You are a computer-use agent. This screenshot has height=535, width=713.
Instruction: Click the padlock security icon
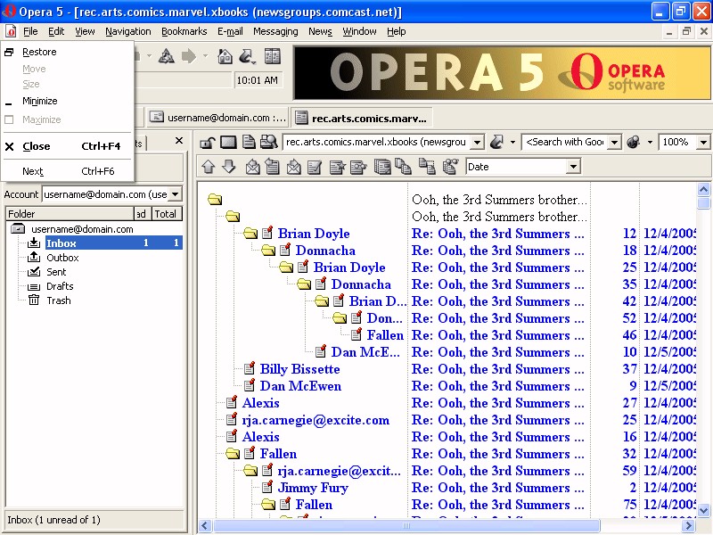208,143
